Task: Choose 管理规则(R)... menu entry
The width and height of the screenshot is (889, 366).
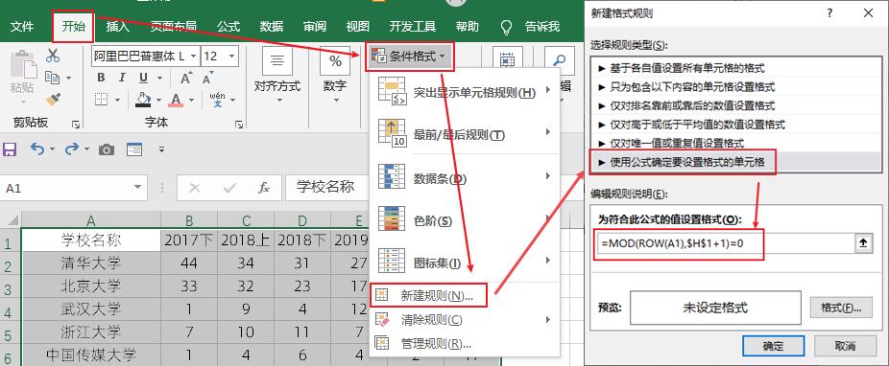Action: pos(464,344)
